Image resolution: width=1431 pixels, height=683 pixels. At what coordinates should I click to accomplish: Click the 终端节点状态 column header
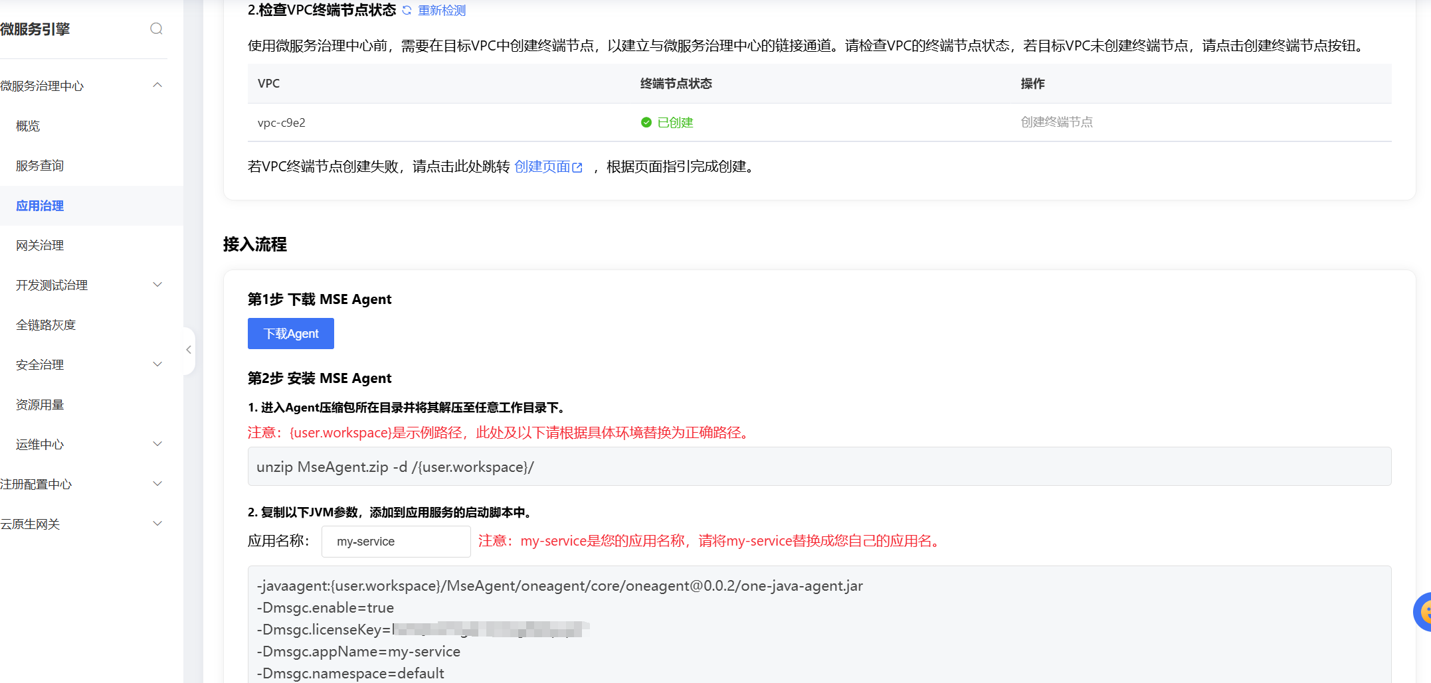point(676,84)
